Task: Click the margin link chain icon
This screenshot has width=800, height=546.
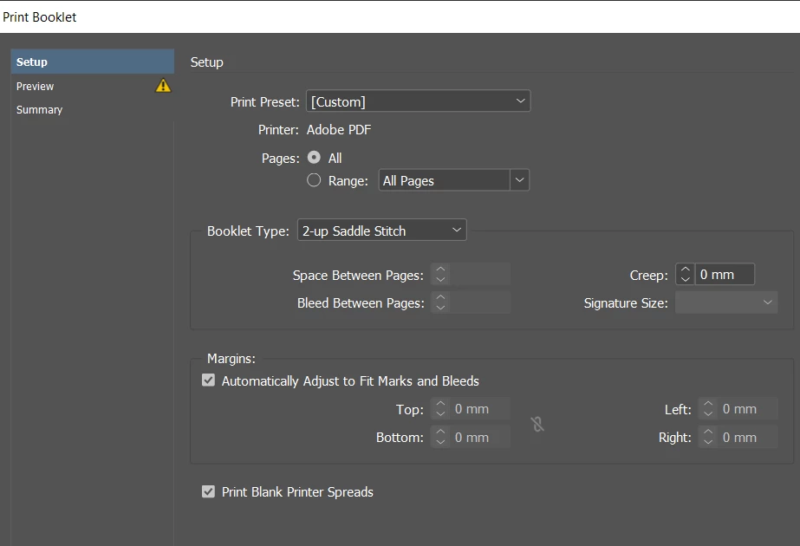Action: point(537,424)
